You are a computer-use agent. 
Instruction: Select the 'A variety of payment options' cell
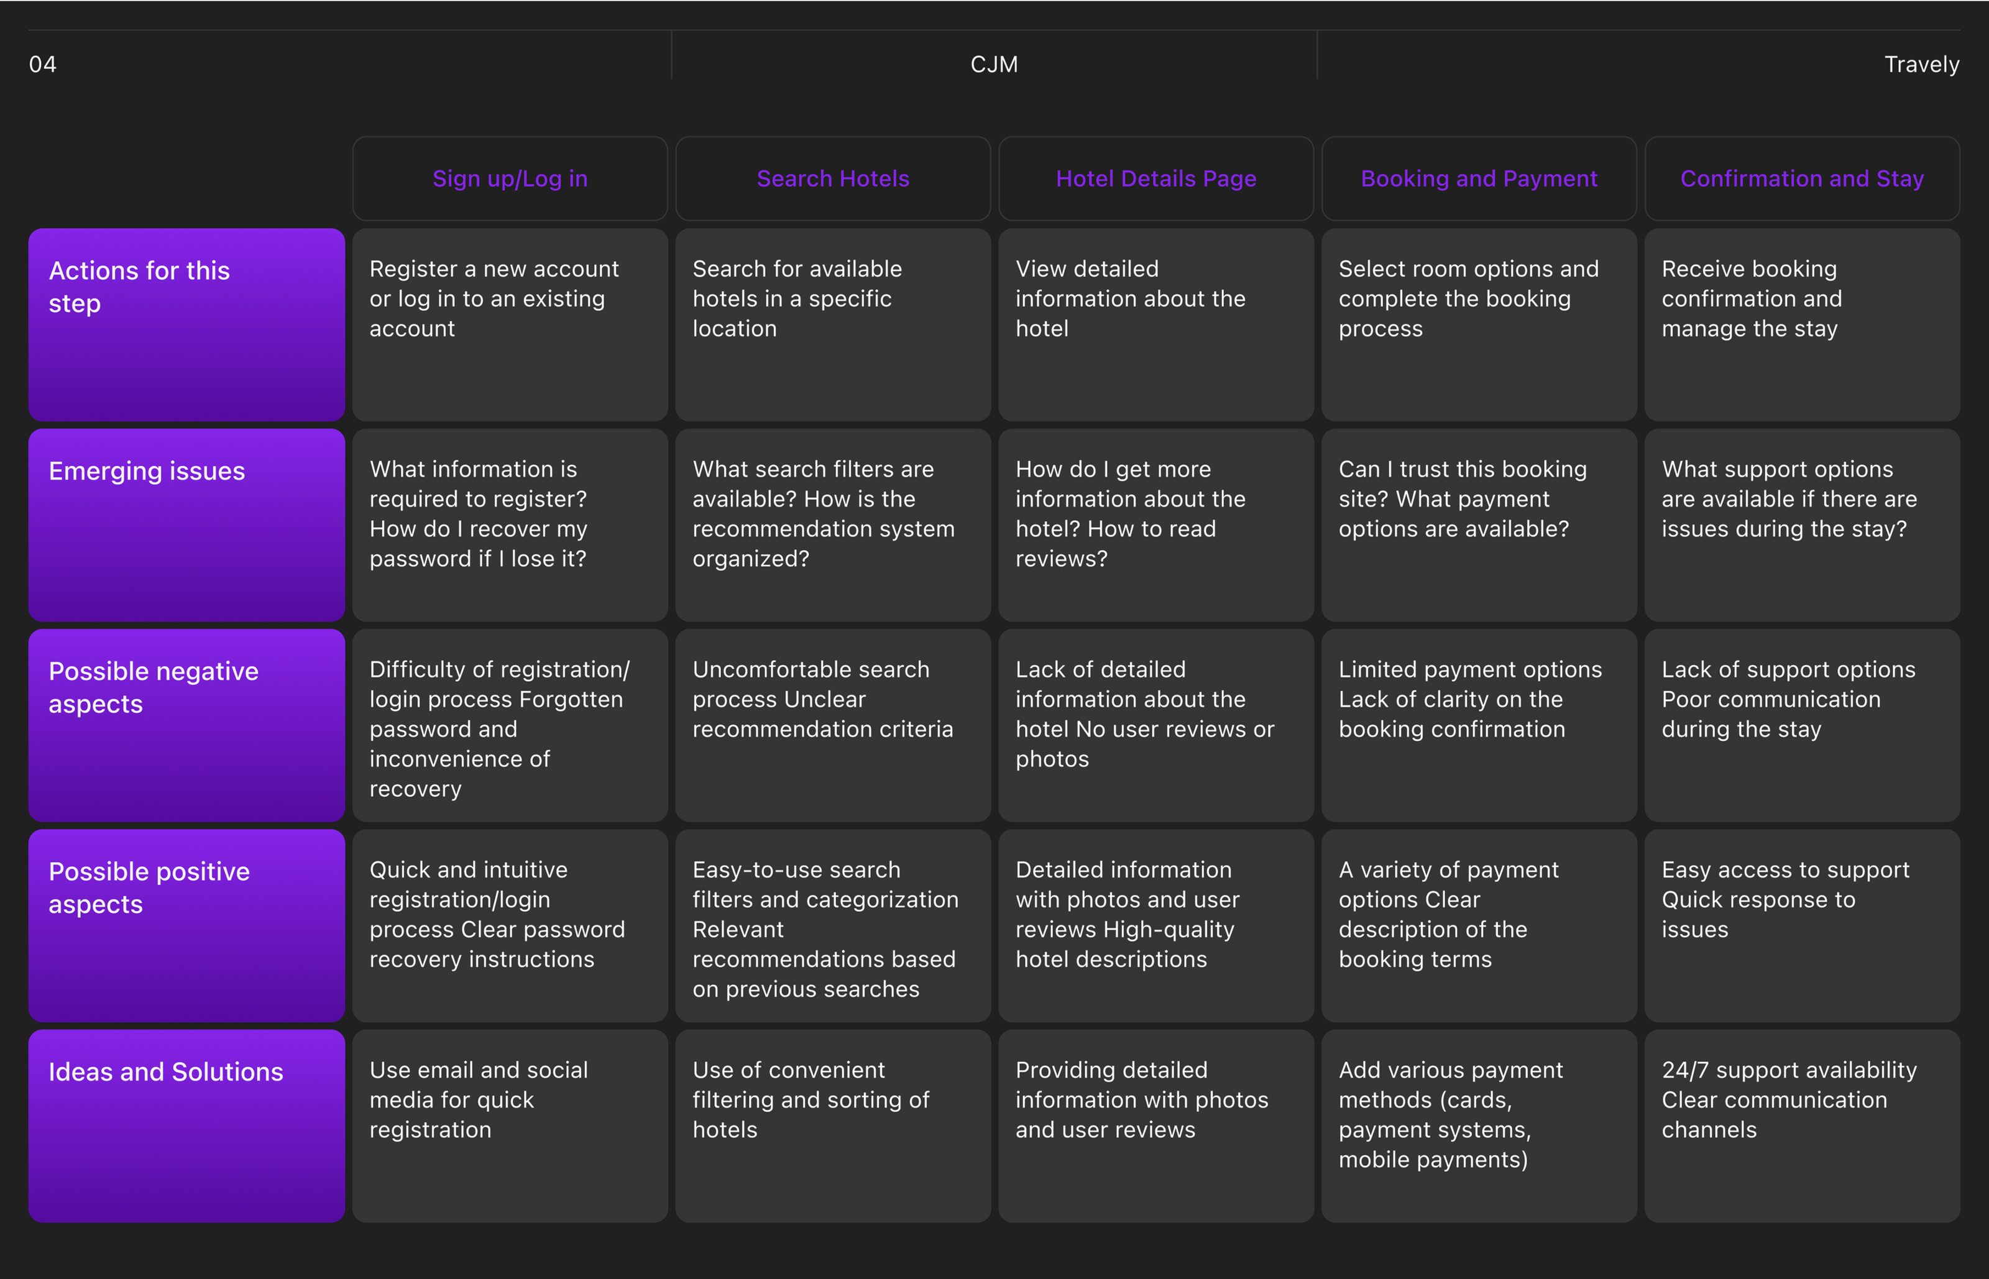click(1478, 924)
